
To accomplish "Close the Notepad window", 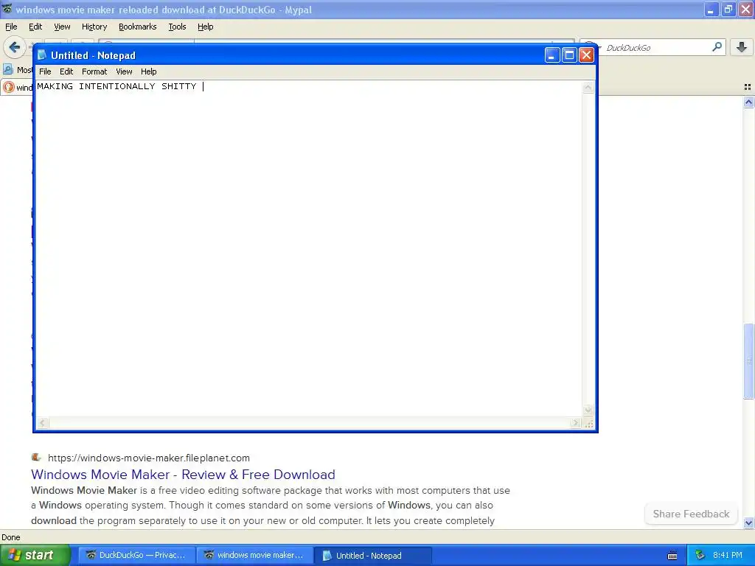I will (x=586, y=55).
